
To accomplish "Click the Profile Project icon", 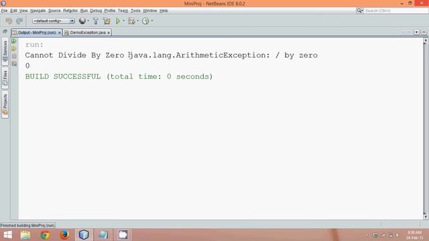I will coord(145,21).
